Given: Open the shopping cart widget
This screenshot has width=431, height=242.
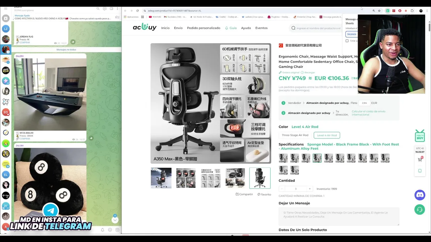Looking at the screenshot, I should click(420, 160).
